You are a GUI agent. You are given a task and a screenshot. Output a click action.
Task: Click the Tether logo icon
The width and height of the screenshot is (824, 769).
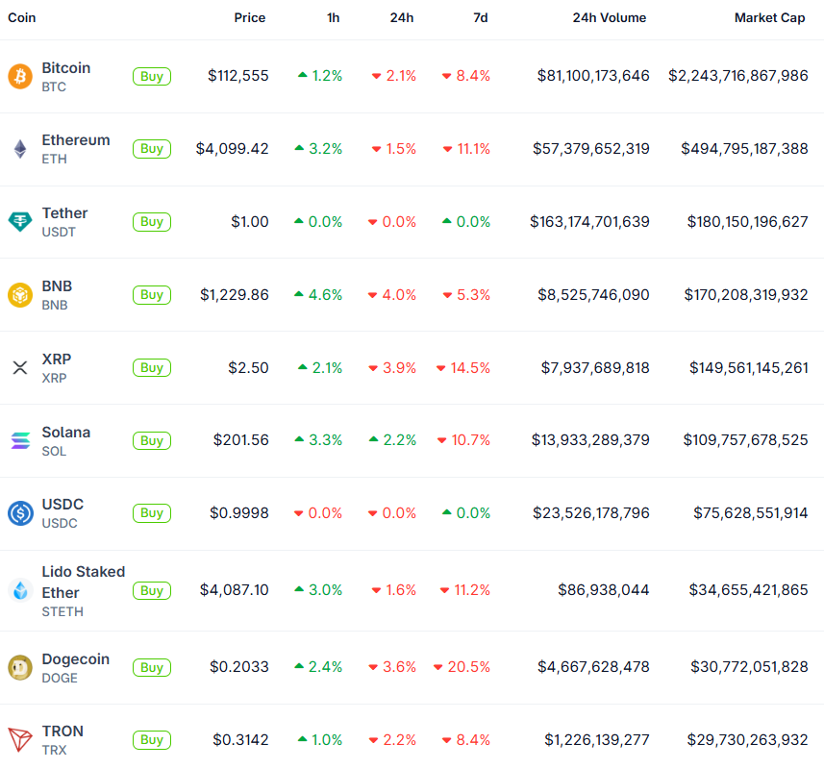coord(20,222)
